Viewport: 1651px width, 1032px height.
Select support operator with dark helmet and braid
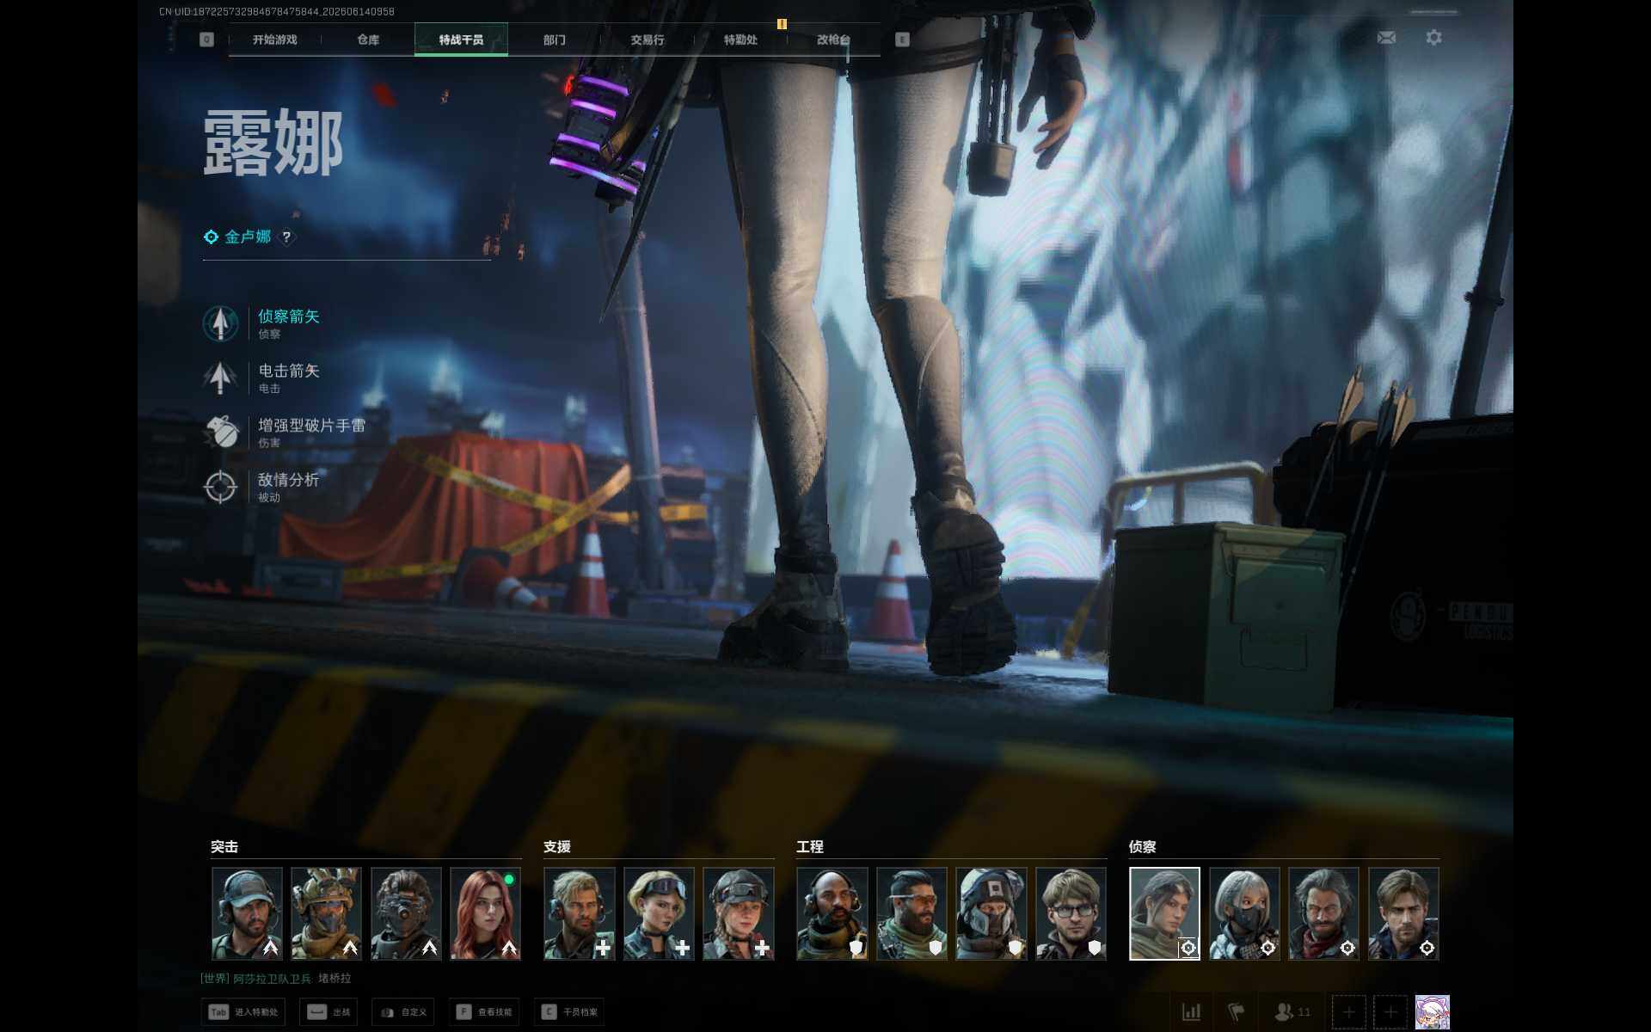point(739,913)
